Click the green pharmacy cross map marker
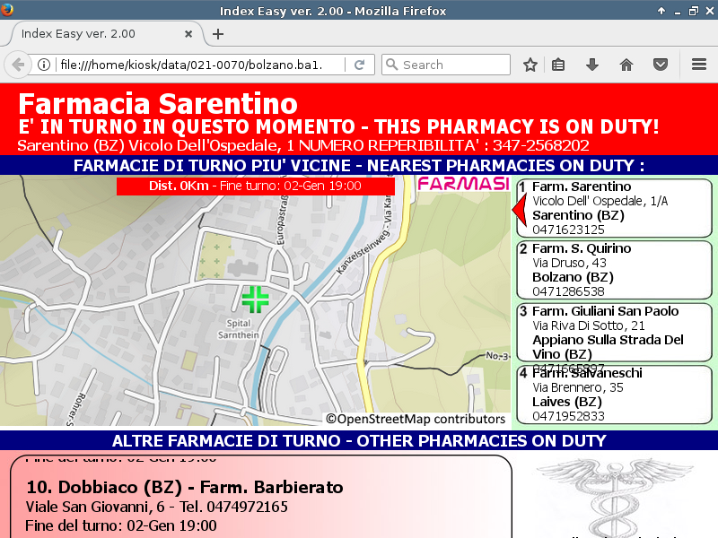Viewport: 718px width, 538px height. coord(255,299)
